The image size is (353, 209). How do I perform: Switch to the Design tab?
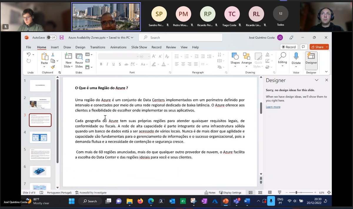[x=80, y=47]
